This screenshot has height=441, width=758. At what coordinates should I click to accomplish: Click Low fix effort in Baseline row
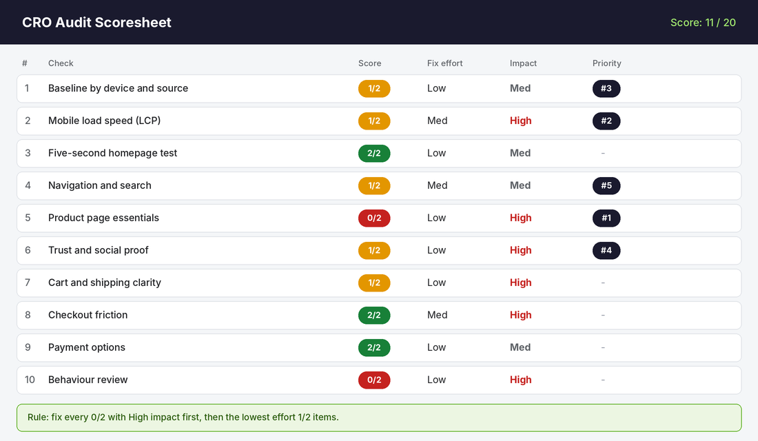coord(436,88)
